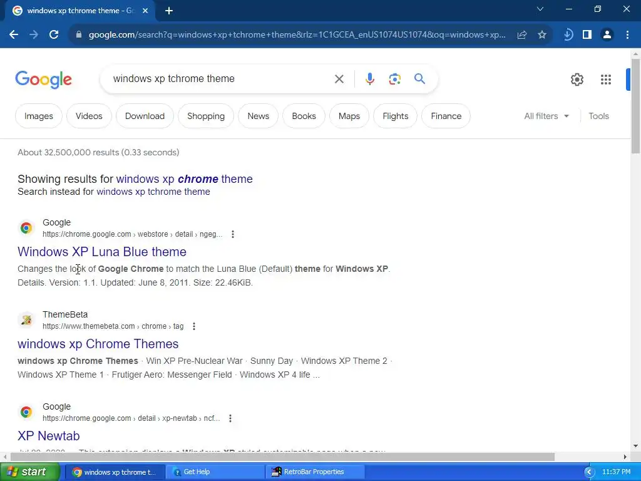Viewport: 641px width, 481px height.
Task: Expand hidden system tray icons
Action: point(589,472)
